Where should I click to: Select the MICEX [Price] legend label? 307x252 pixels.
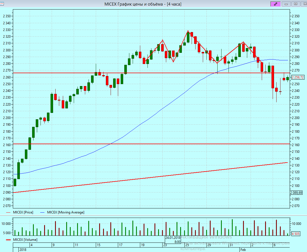tap(23, 212)
